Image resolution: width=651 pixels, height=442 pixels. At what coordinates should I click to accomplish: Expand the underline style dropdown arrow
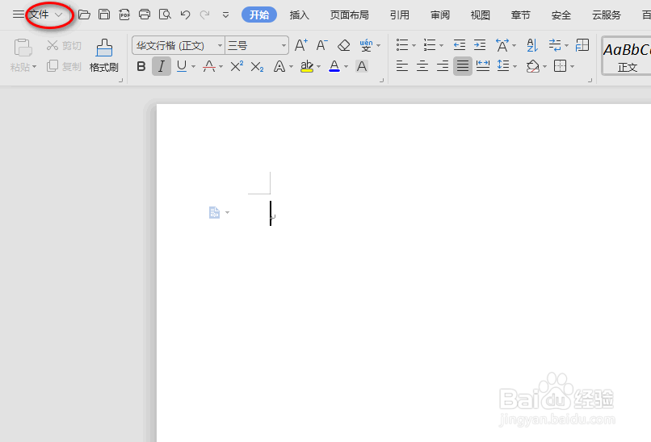coord(194,66)
